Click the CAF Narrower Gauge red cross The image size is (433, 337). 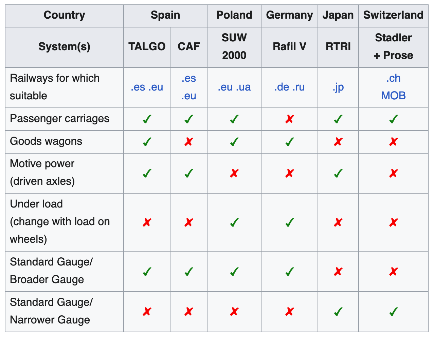pyautogui.click(x=189, y=312)
